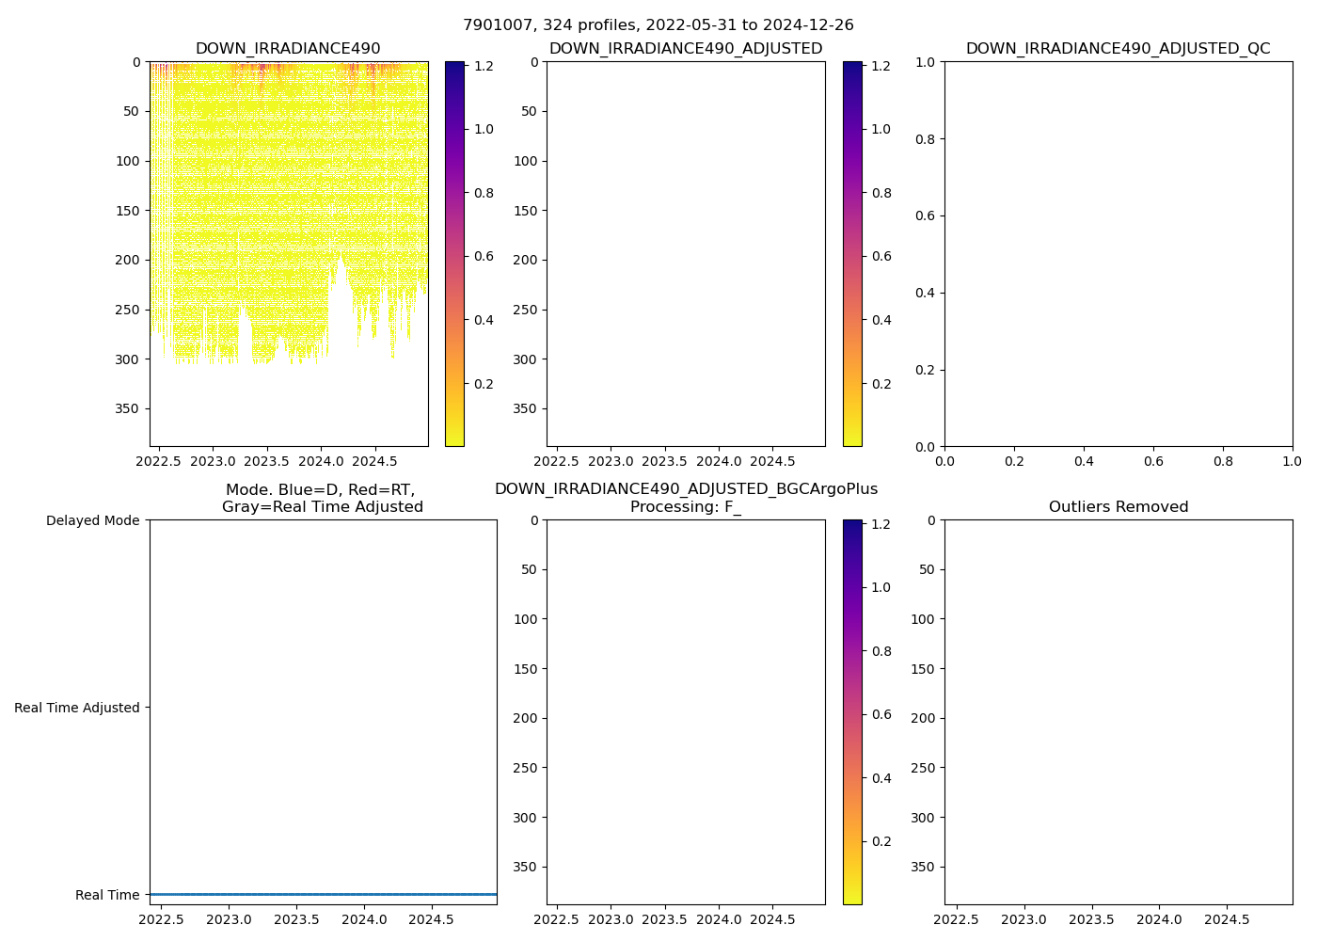Select the 'Delayed Mode' y-axis label

pyautogui.click(x=92, y=520)
